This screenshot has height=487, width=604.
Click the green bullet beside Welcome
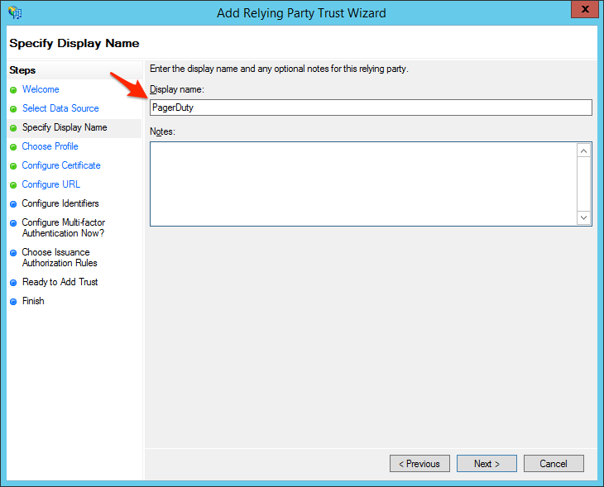pos(13,89)
